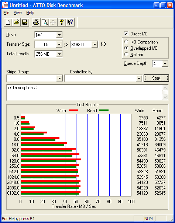Viewport: 175px width, 223px height.
Task: Click the write value 3783
Action: pyautogui.click(x=143, y=118)
